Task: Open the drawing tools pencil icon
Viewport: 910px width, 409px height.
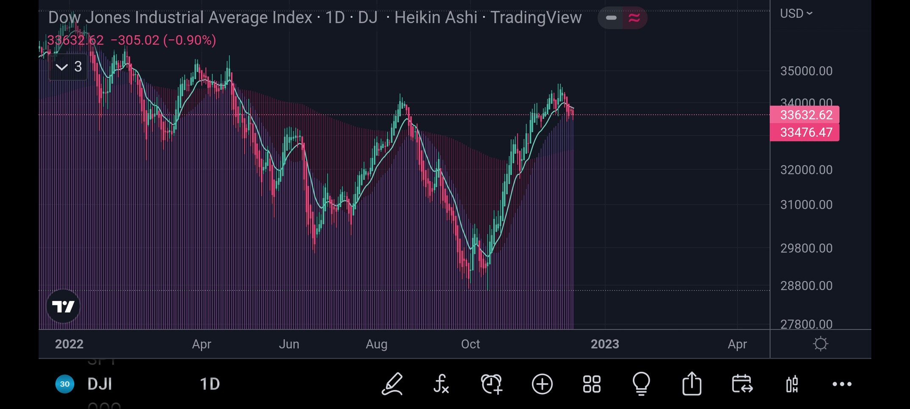Action: click(x=392, y=384)
